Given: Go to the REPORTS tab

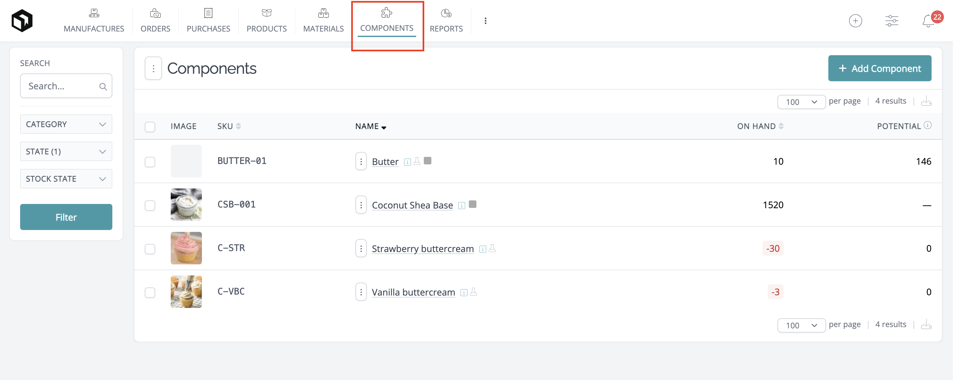Looking at the screenshot, I should pyautogui.click(x=446, y=21).
